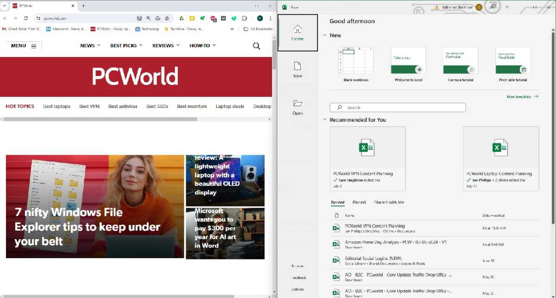This screenshot has width=556, height=298.
Task: Expand the BEST PICKS dropdown
Action: [x=126, y=45]
